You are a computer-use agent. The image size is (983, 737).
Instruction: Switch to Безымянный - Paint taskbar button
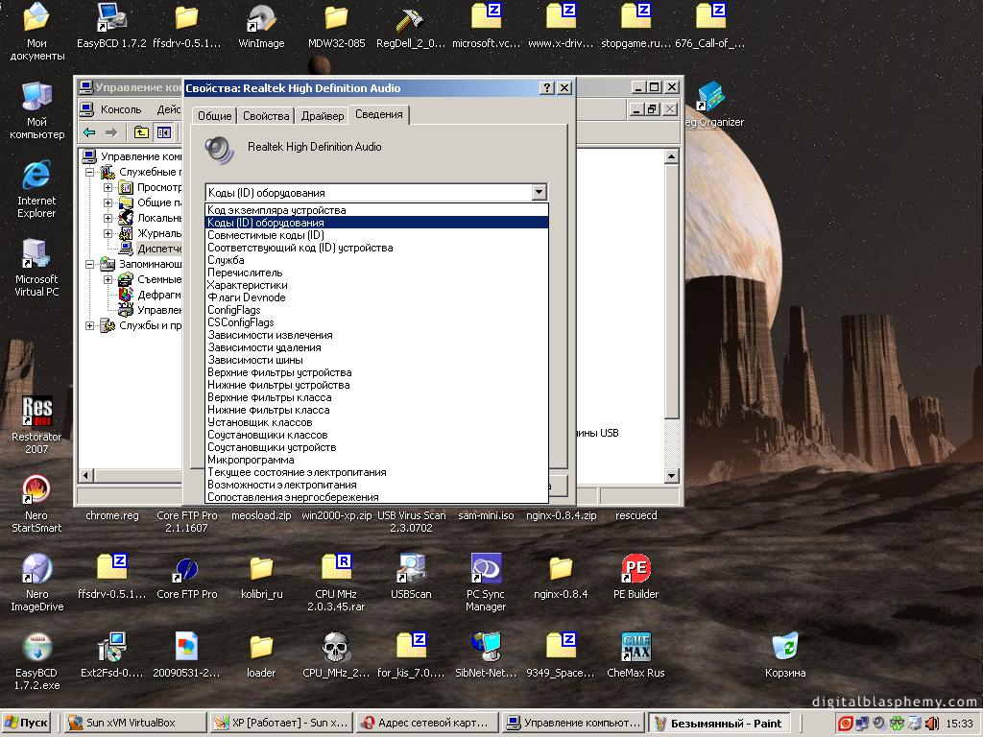click(x=719, y=723)
